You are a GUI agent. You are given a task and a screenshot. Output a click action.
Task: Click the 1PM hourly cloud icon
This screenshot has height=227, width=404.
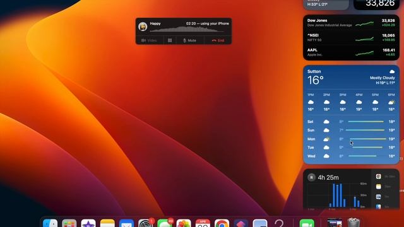(311, 102)
